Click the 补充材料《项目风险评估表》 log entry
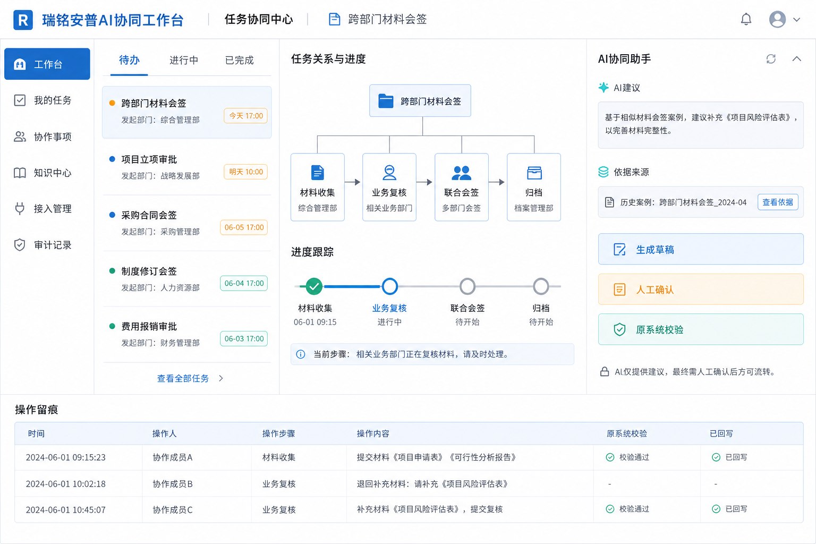Image resolution: width=816 pixels, height=544 pixels. [x=430, y=509]
